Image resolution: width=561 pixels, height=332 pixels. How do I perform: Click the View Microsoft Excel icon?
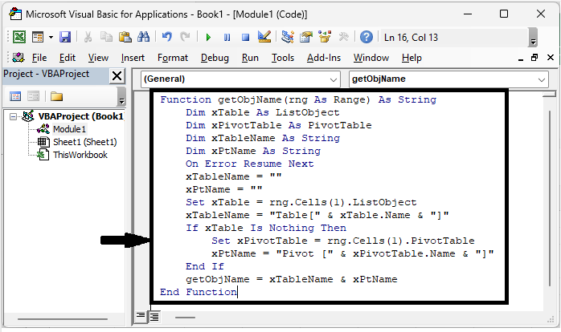coord(19,37)
